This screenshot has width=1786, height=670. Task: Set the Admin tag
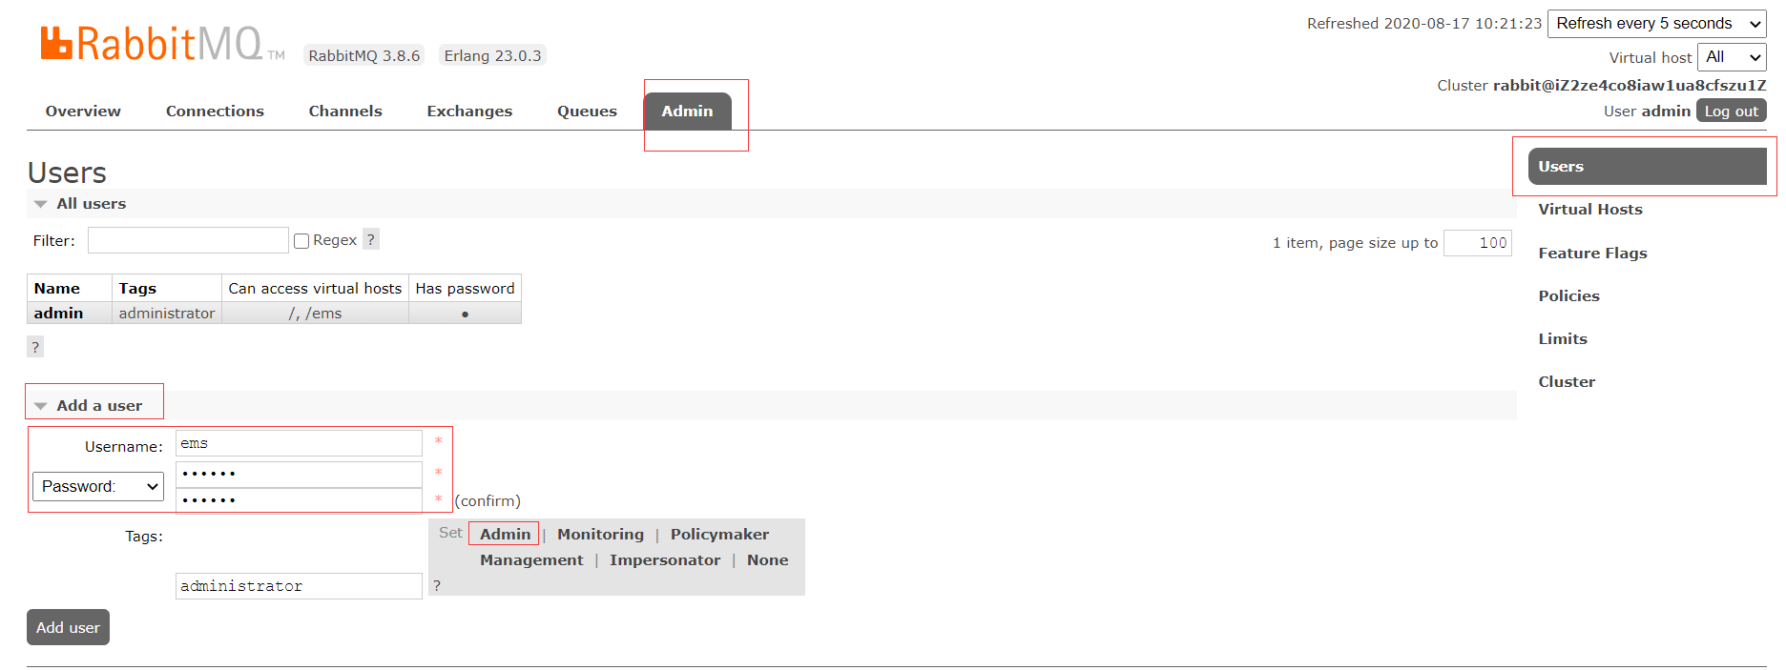(505, 534)
